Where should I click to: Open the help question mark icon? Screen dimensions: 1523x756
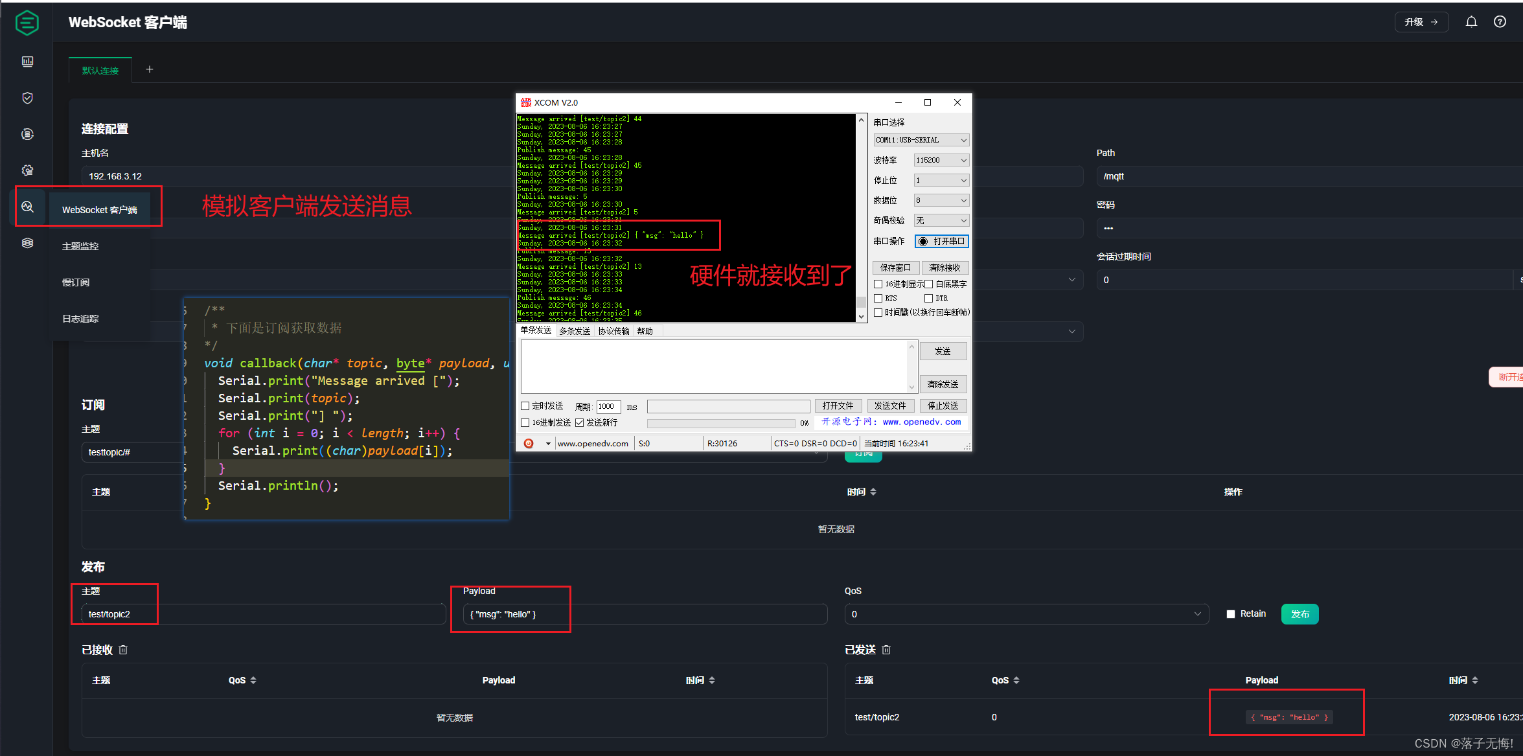coord(1500,22)
